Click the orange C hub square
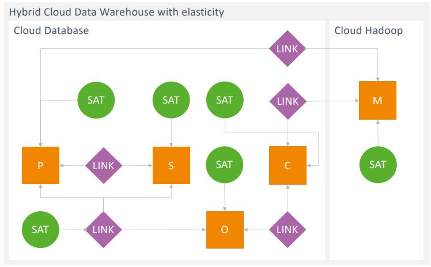This screenshot has height=267, width=431. [288, 166]
